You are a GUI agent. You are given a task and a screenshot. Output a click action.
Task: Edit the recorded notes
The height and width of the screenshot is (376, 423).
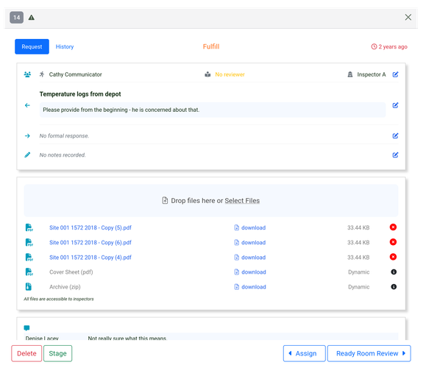click(x=395, y=155)
